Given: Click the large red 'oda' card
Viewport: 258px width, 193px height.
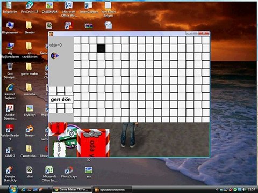Looking at the screenshot, I should (x=93, y=143).
